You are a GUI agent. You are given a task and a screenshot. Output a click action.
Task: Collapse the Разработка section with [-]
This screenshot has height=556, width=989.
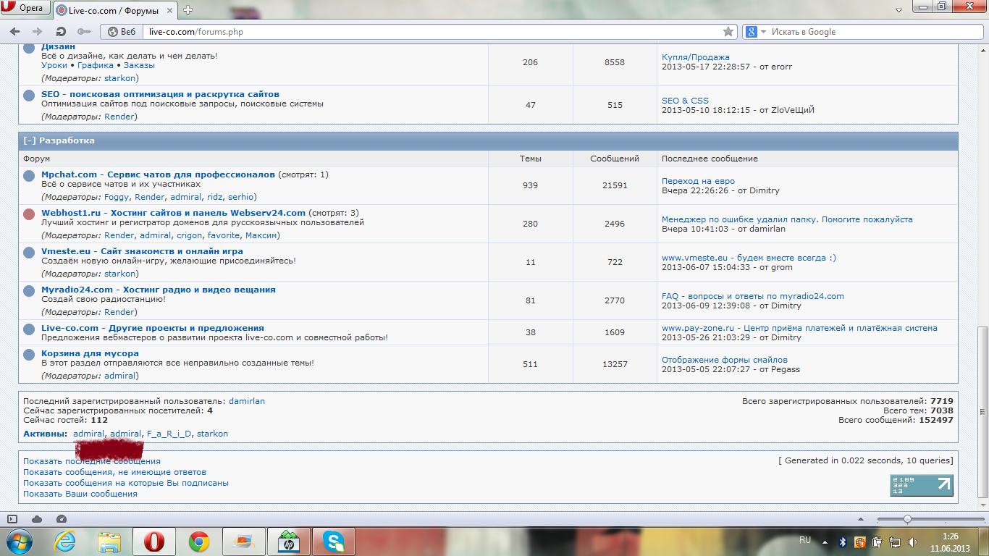tap(29, 140)
